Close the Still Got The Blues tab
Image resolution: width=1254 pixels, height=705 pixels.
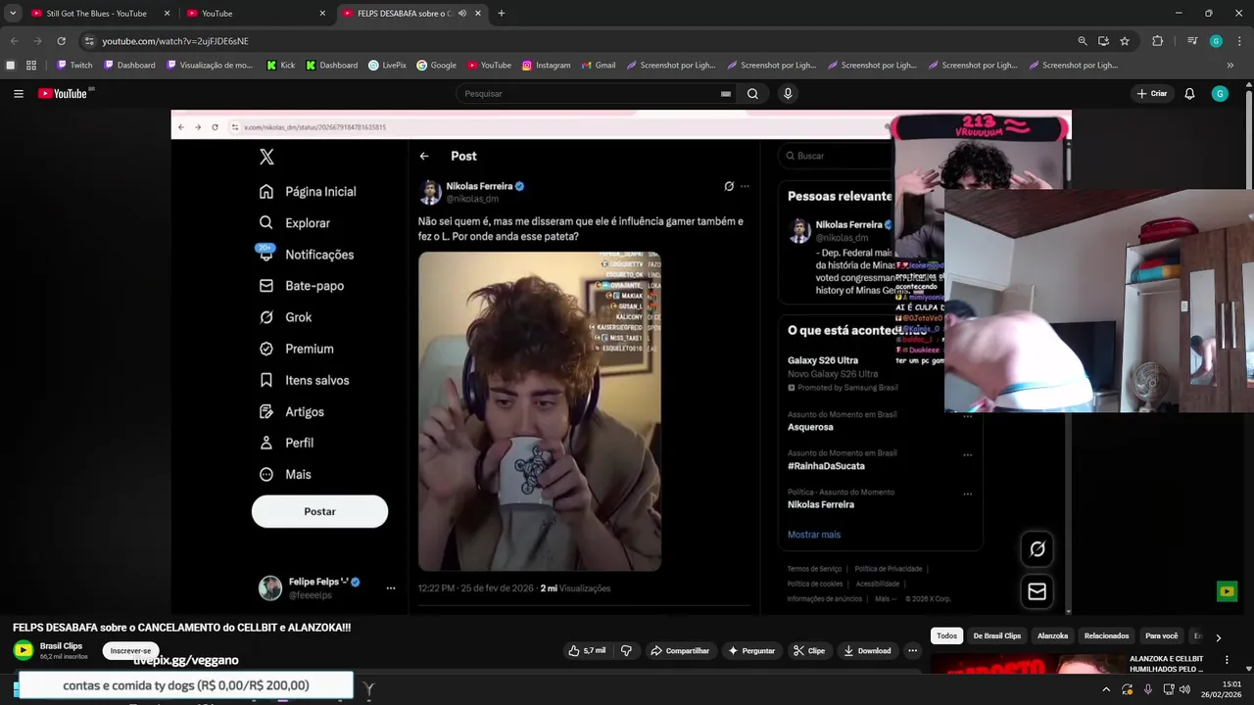pos(167,14)
